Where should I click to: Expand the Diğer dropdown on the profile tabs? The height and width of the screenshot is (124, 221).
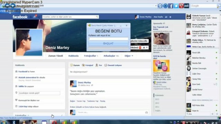pyautogui.click(x=129, y=56)
